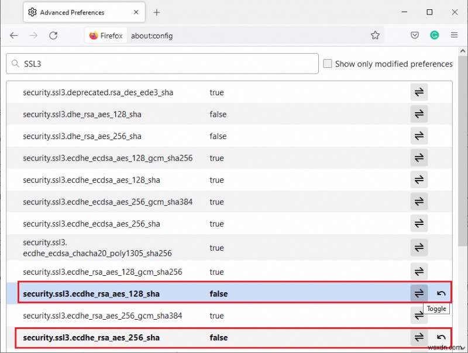
Task: Go back using the back arrow
Action: point(13,36)
